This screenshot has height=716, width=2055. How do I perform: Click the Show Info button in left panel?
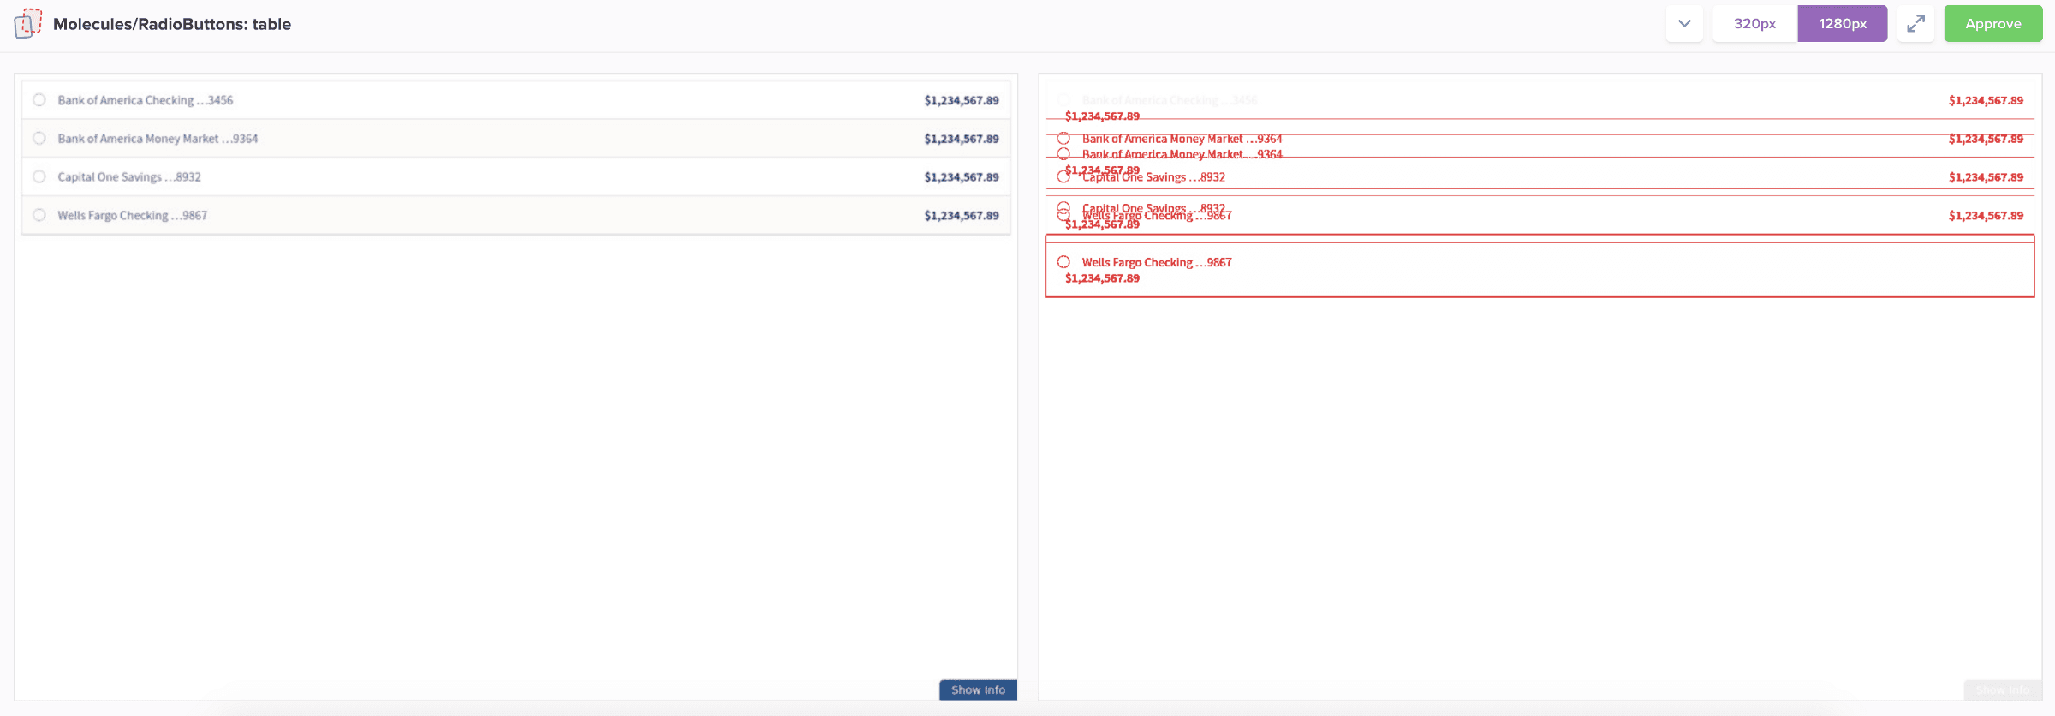click(978, 689)
